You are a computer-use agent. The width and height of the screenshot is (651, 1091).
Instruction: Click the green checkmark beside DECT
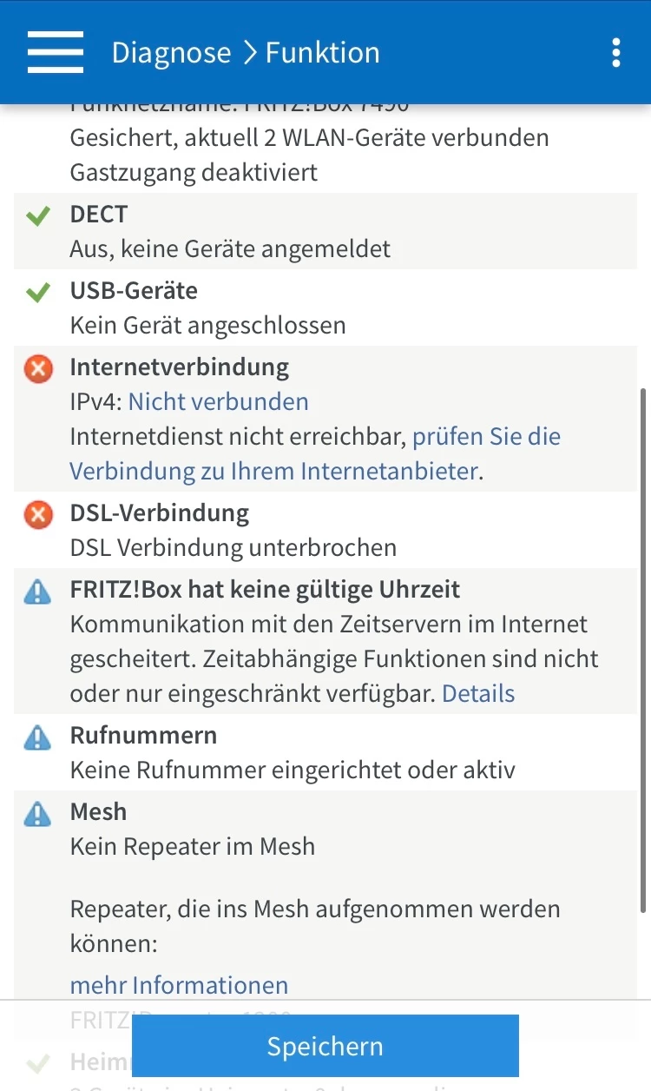[x=38, y=215]
